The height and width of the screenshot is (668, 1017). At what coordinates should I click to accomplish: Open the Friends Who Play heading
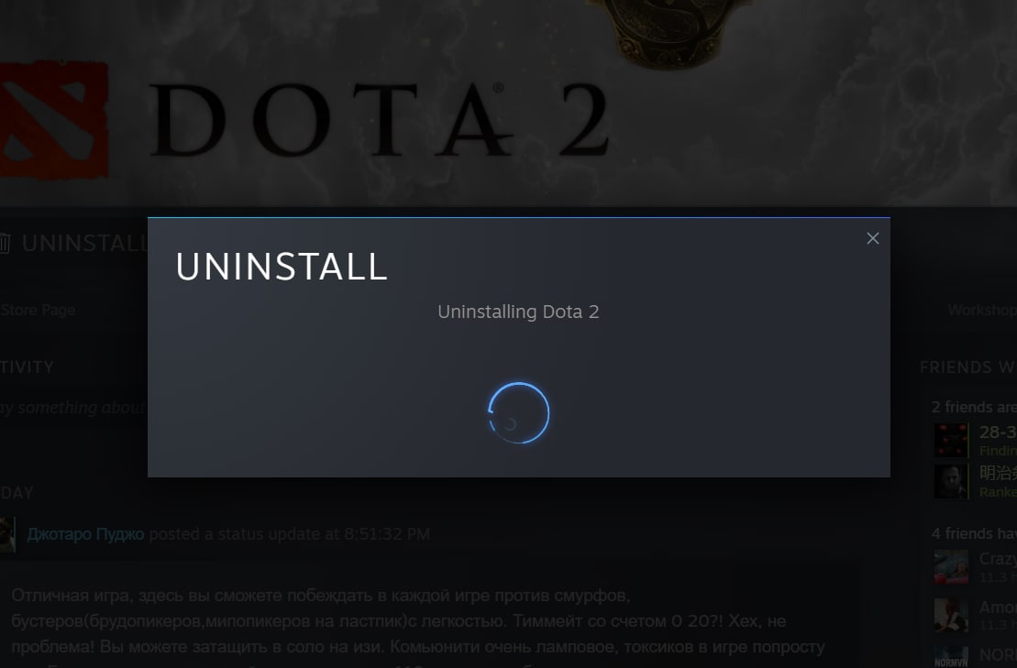967,367
